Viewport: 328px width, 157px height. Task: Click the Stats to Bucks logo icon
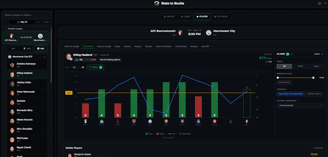(157, 3)
